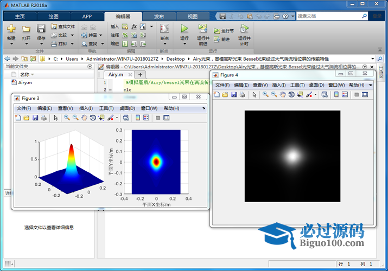Click the browse for folder icon in address bar
This screenshot has width=388, height=271.
33,59
